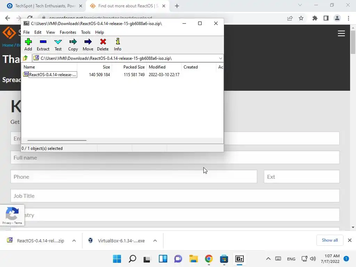Screen dimensions: 356x267
Task: Open the Tools menu
Action: pyautogui.click(x=86, y=32)
